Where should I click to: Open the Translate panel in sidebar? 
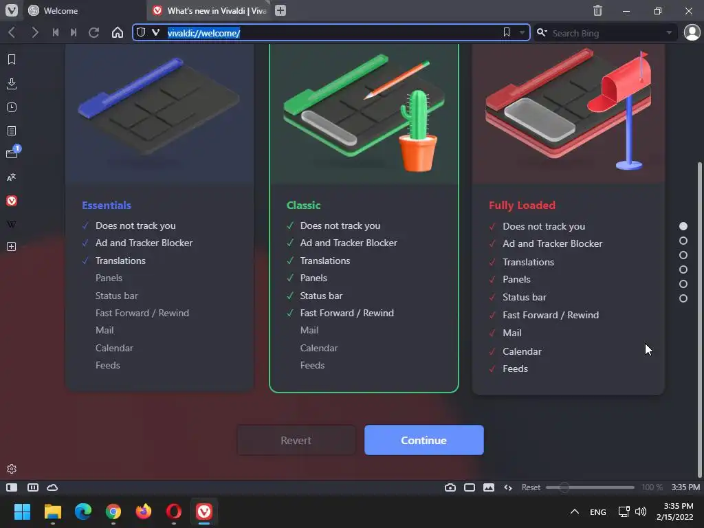pyautogui.click(x=12, y=177)
